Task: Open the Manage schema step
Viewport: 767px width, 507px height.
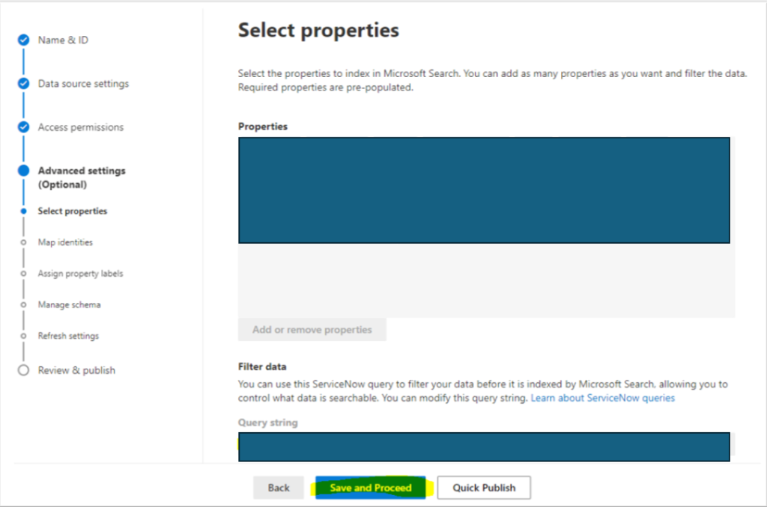Action: click(68, 304)
